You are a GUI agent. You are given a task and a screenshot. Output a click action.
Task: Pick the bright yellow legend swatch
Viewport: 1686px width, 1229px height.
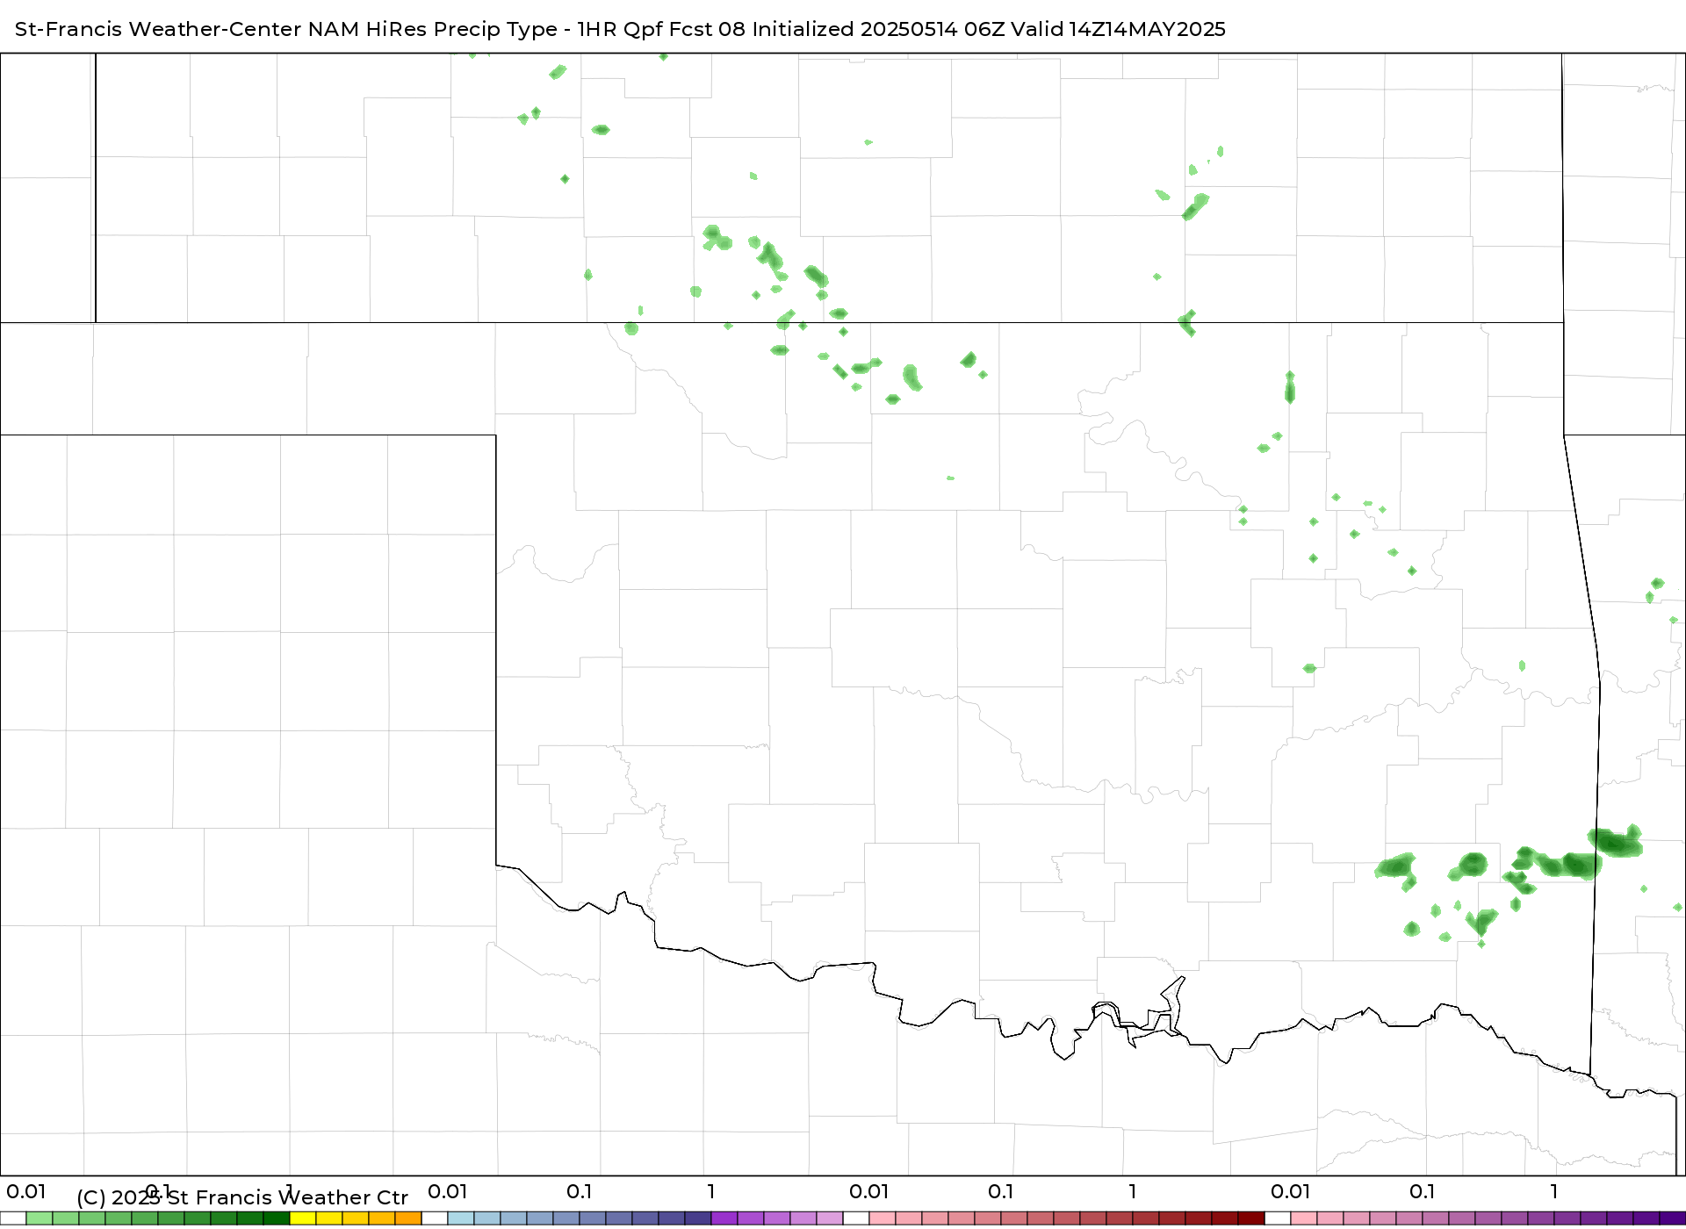click(x=303, y=1218)
